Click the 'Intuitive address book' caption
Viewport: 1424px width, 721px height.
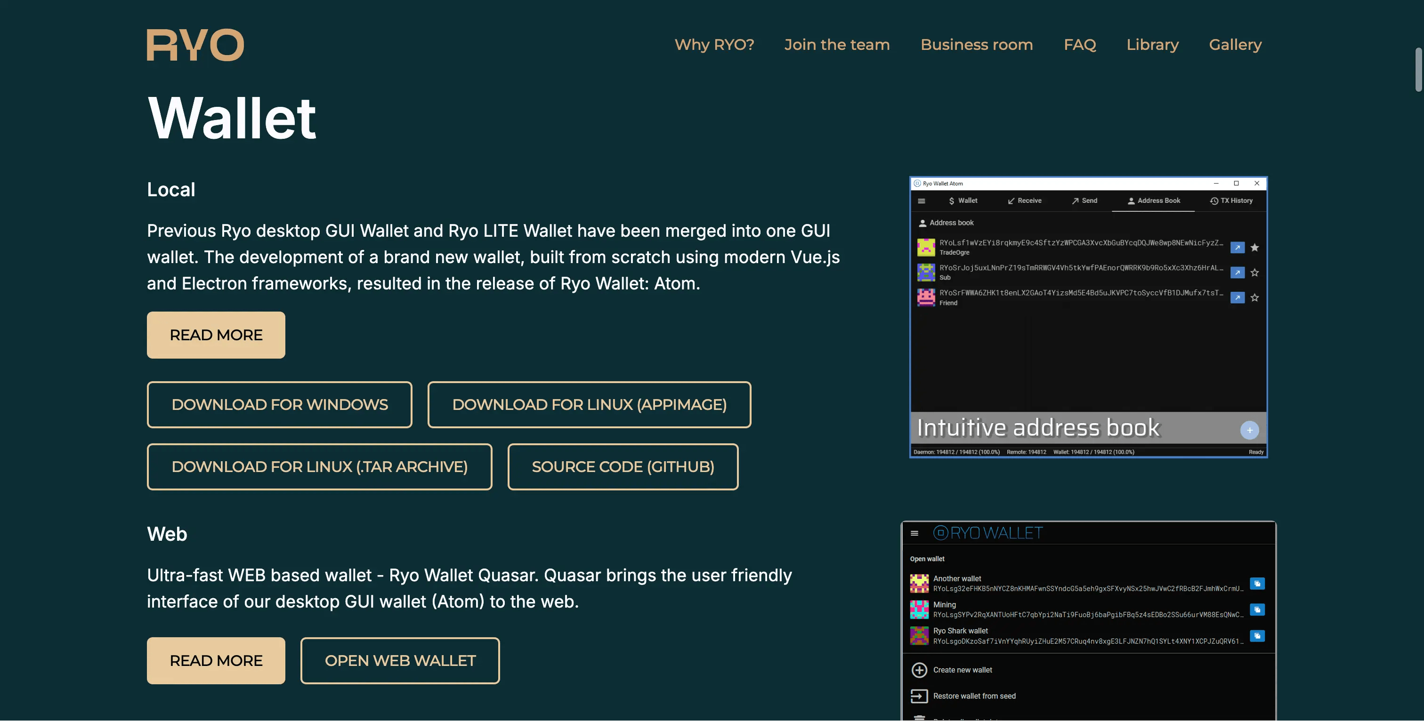[x=1038, y=428]
